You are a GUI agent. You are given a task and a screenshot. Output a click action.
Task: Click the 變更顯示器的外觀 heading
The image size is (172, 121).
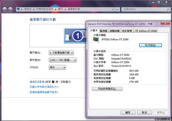pyautogui.click(x=43, y=20)
